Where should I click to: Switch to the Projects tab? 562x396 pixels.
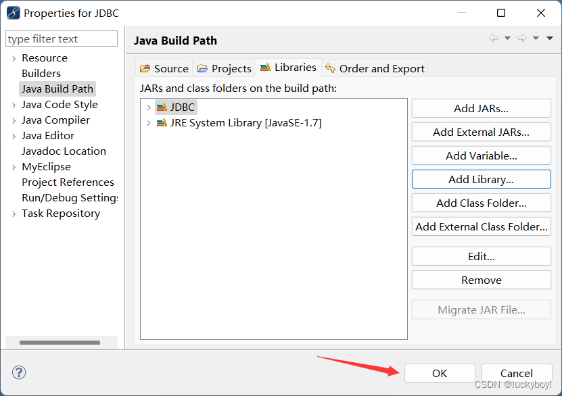(224, 68)
